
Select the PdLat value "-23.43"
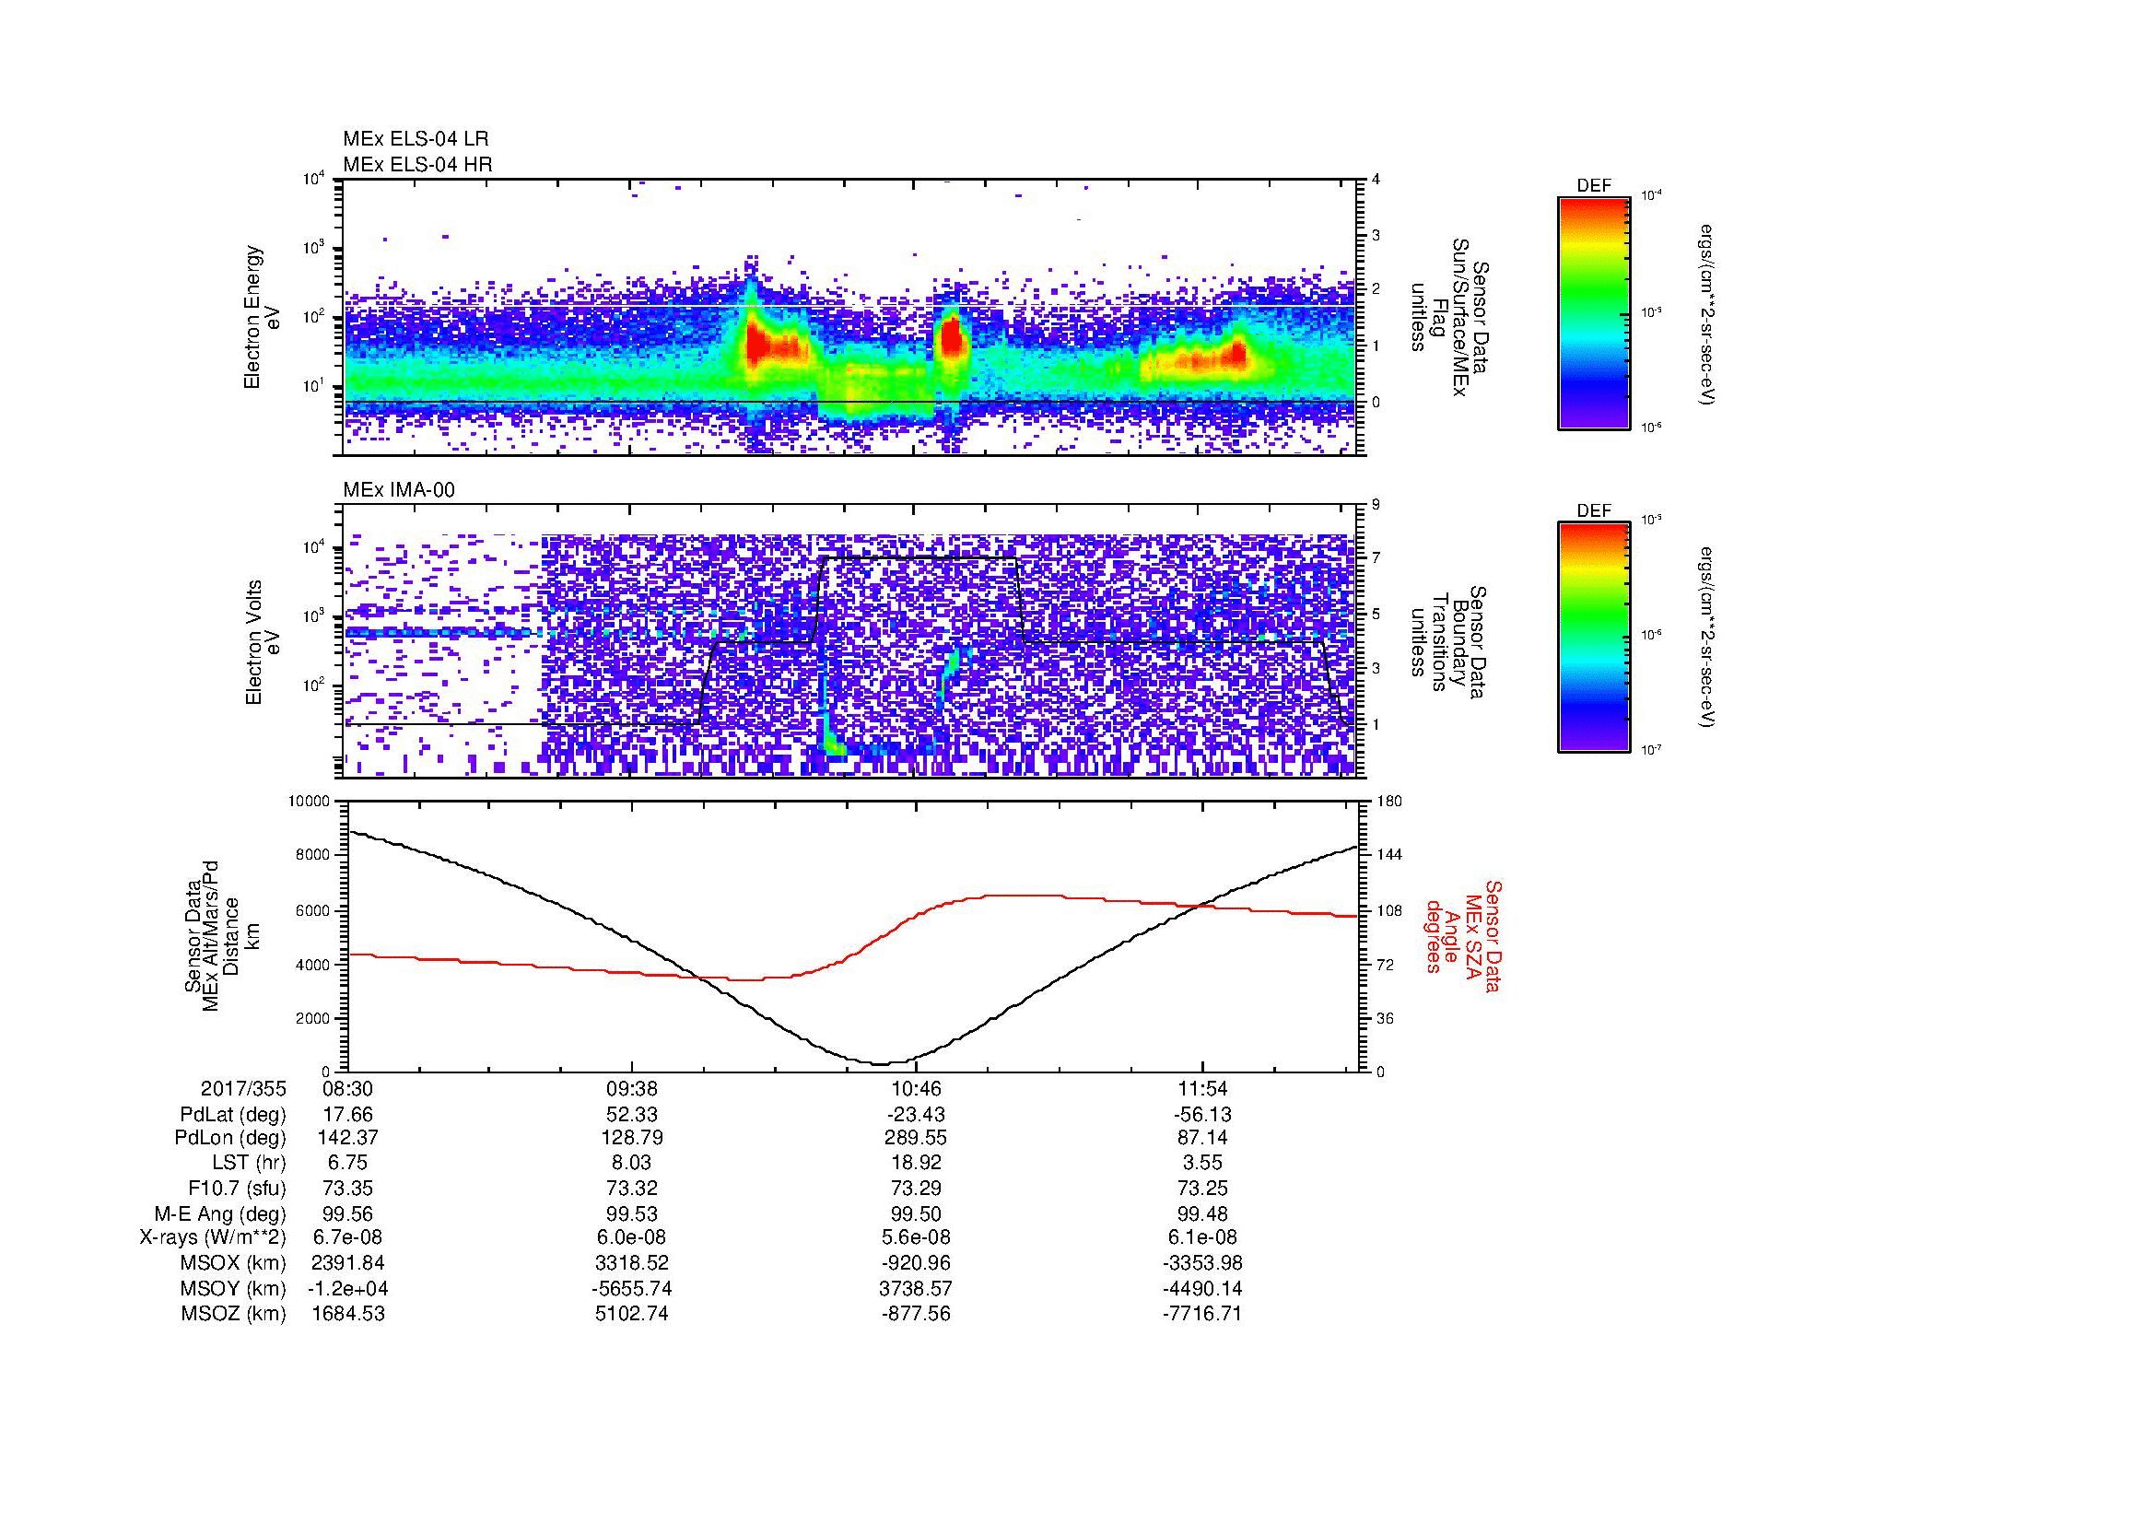tap(914, 1115)
